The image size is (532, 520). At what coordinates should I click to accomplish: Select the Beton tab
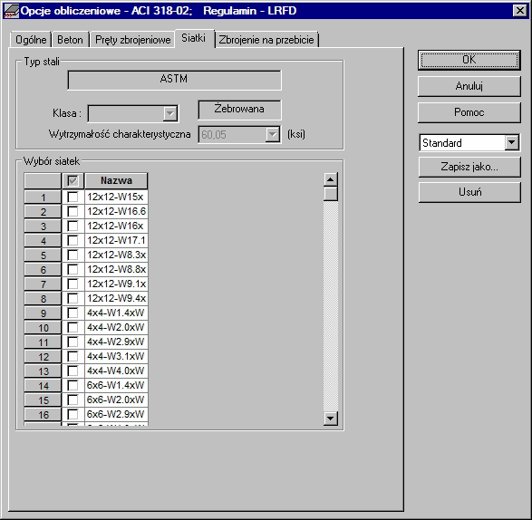tap(70, 40)
